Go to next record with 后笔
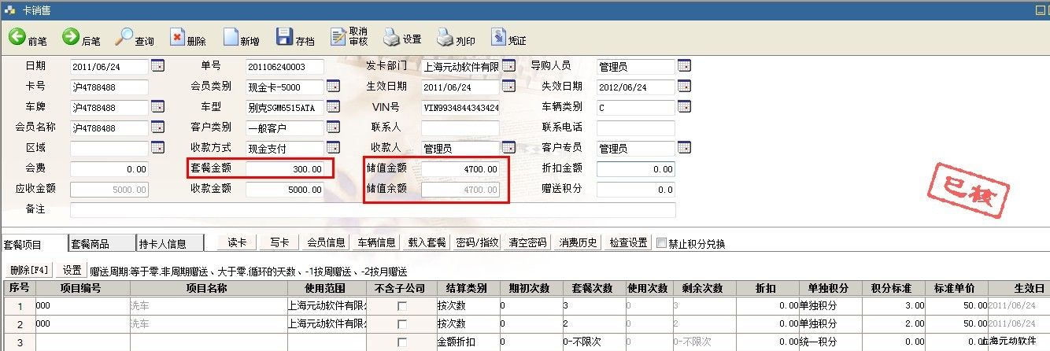 [71, 37]
